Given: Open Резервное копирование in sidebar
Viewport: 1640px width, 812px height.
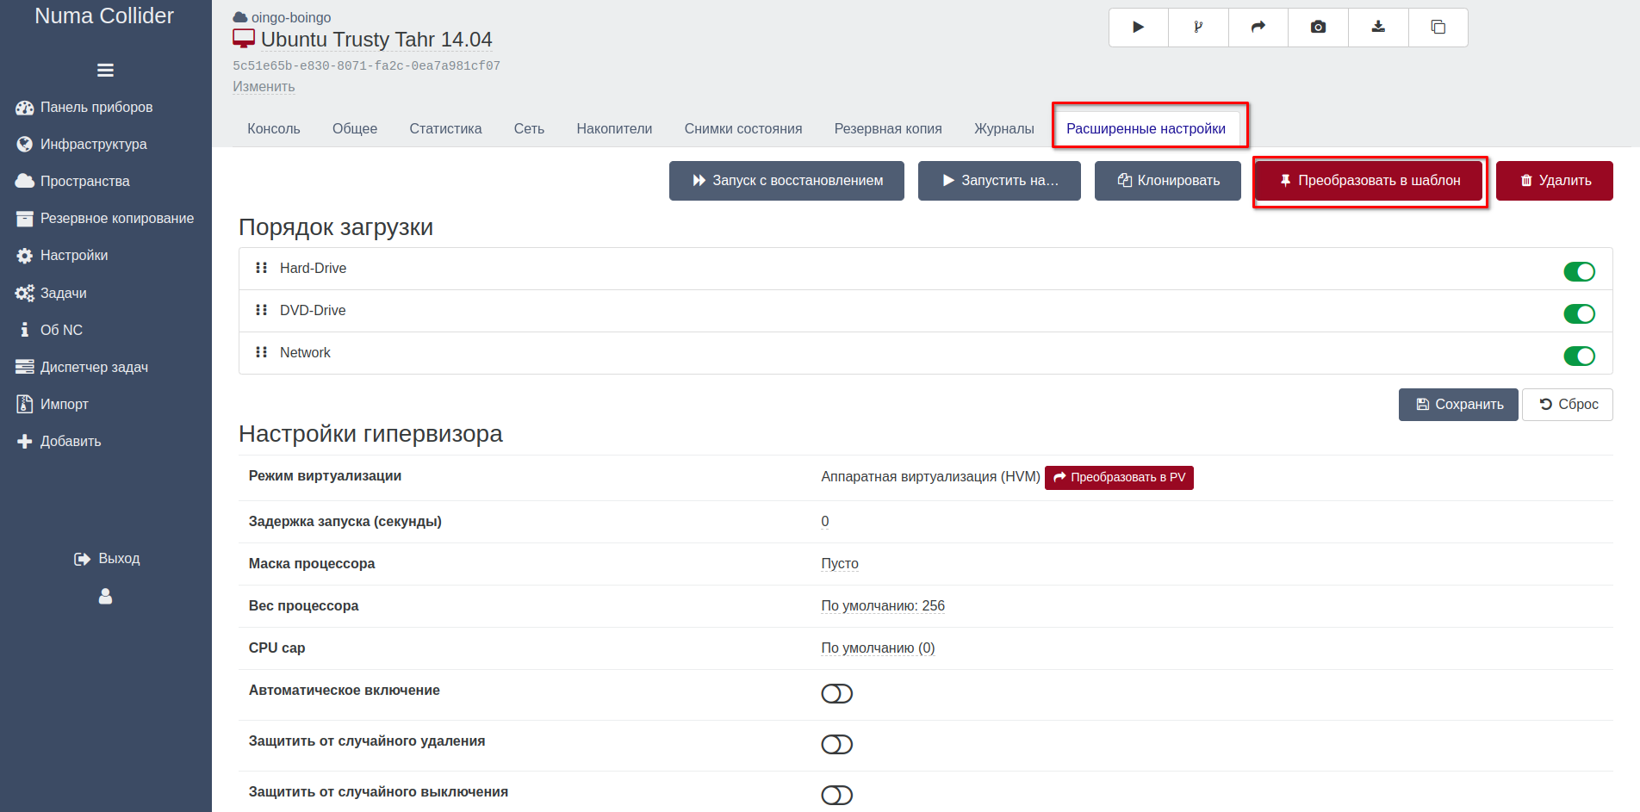Looking at the screenshot, I should point(105,219).
